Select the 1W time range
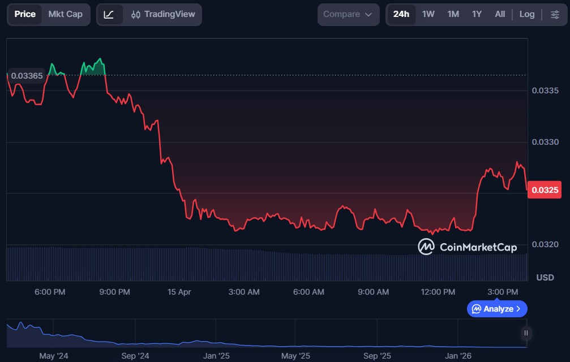Viewport: 570px width, 362px height. [x=428, y=14]
